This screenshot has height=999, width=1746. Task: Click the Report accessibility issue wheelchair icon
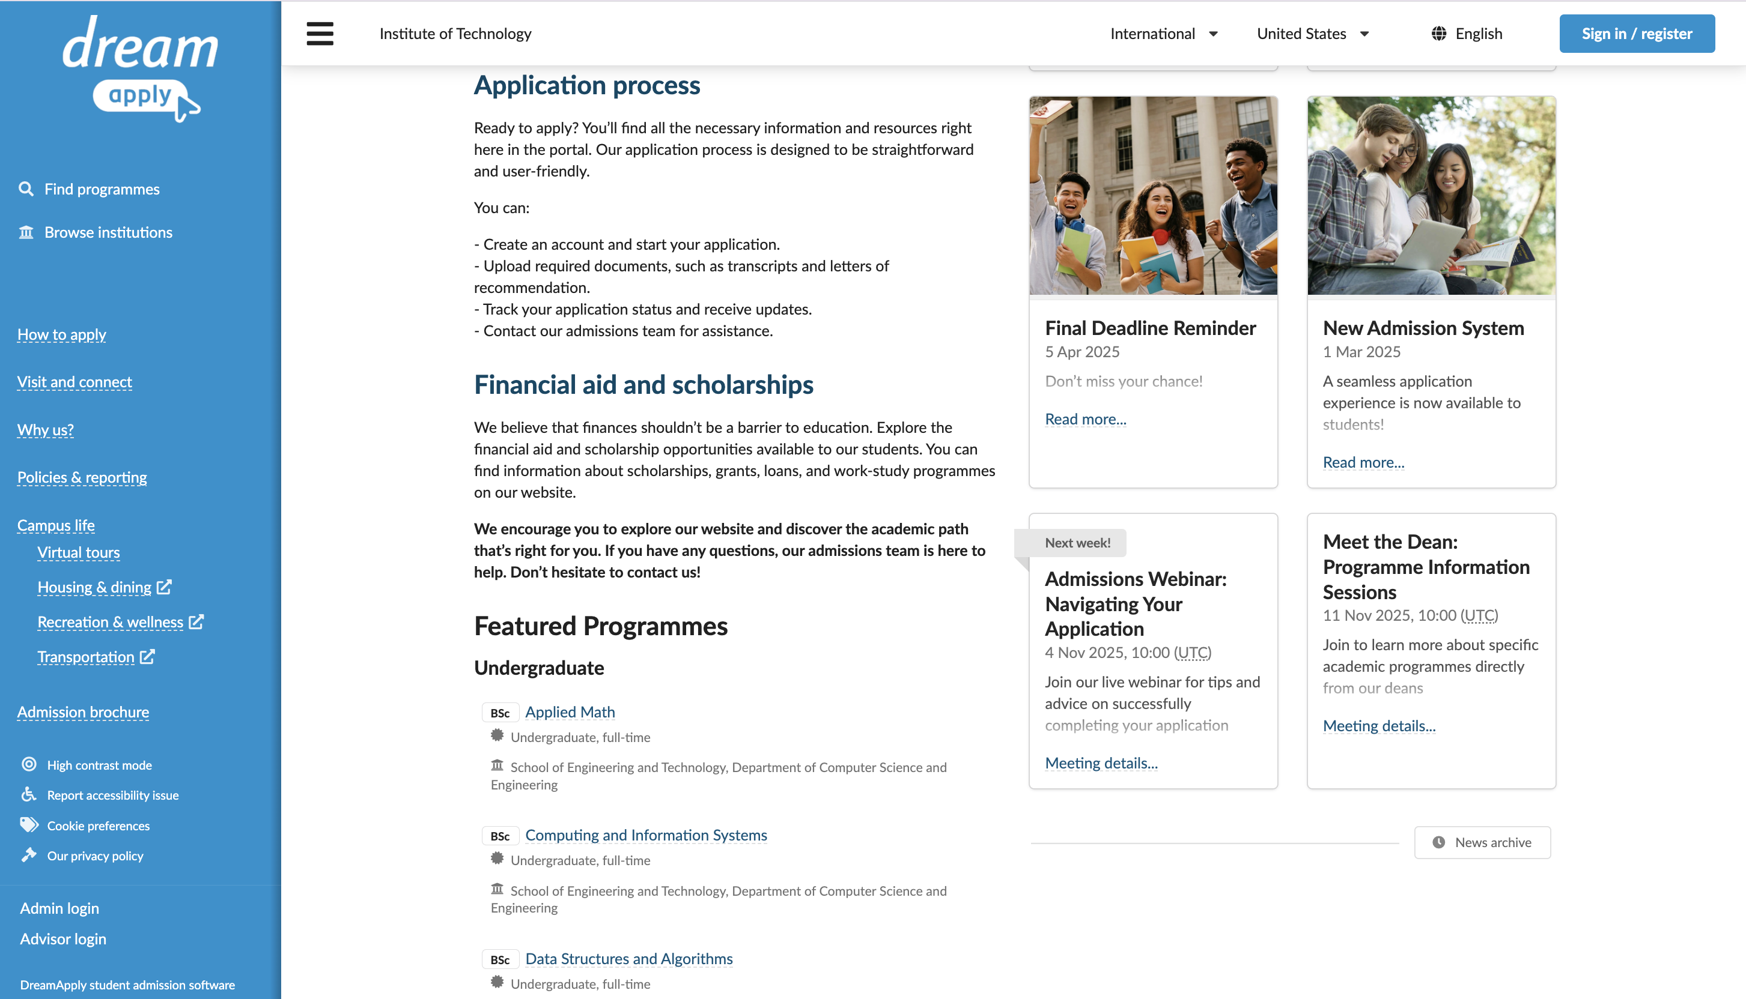[29, 794]
